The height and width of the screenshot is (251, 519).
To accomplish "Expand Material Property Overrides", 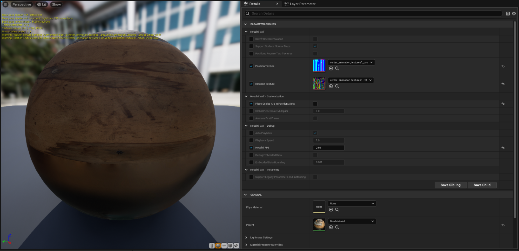I will (x=246, y=245).
